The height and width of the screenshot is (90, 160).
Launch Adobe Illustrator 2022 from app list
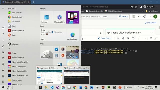pyautogui.click(x=17, y=71)
